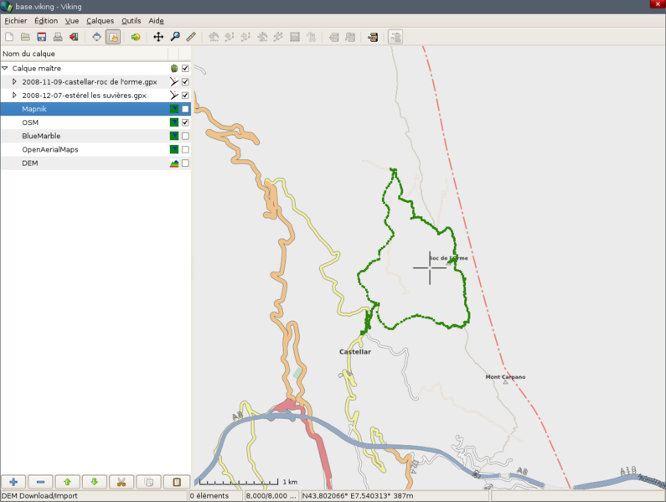Open the Outils menu

tap(131, 20)
